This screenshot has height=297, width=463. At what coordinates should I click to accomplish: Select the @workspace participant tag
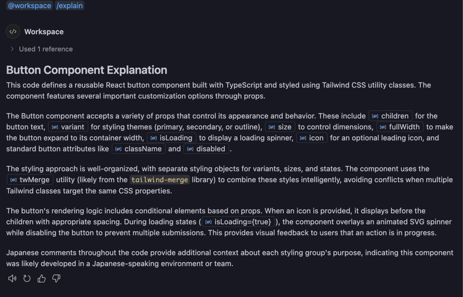click(30, 5)
